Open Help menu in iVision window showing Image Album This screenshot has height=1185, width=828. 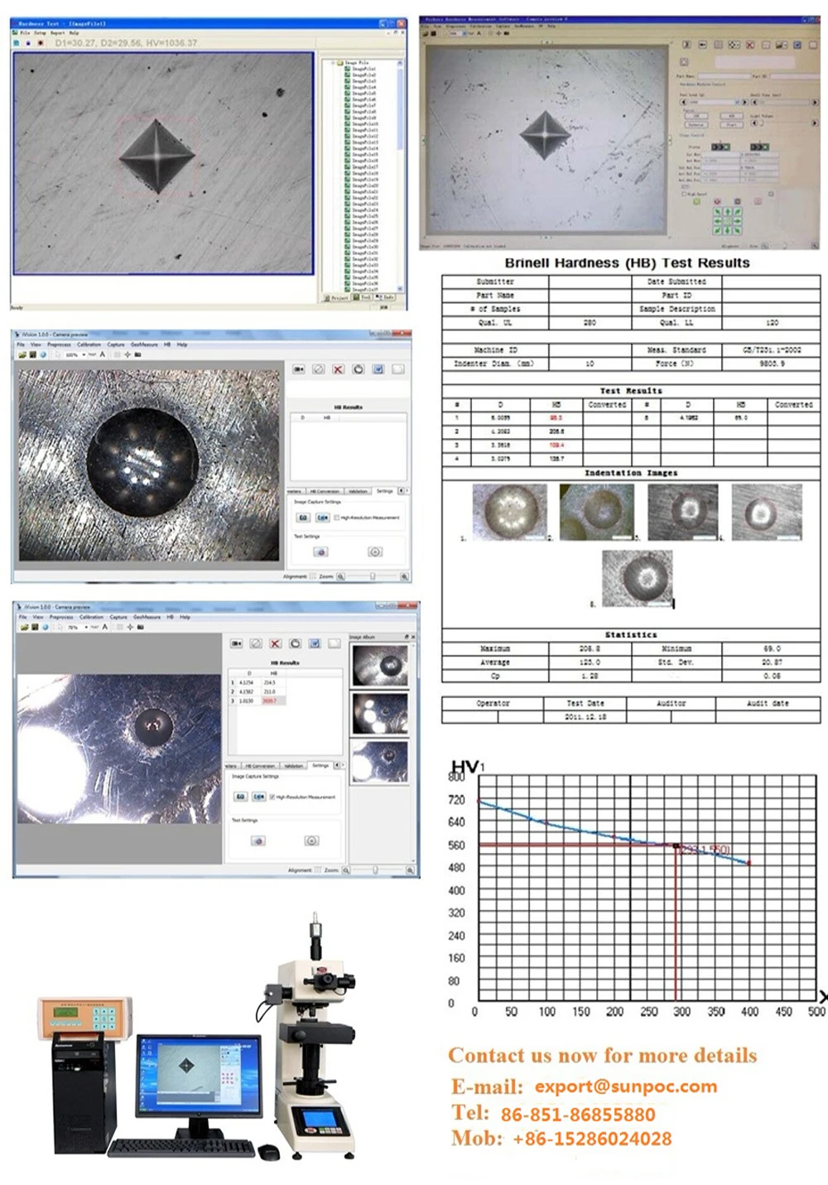185,617
